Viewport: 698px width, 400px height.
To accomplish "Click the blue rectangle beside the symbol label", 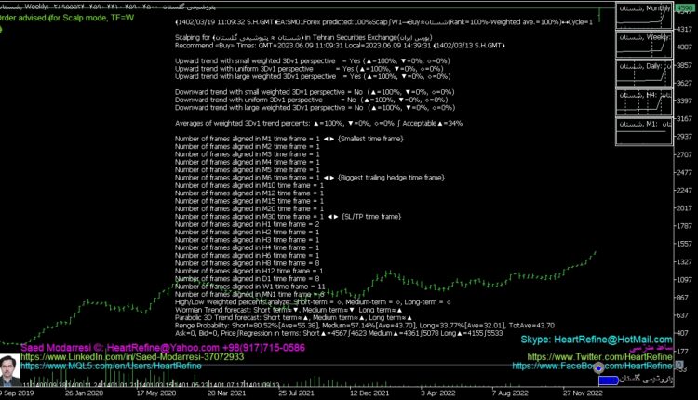I will pyautogui.click(x=610, y=380).
